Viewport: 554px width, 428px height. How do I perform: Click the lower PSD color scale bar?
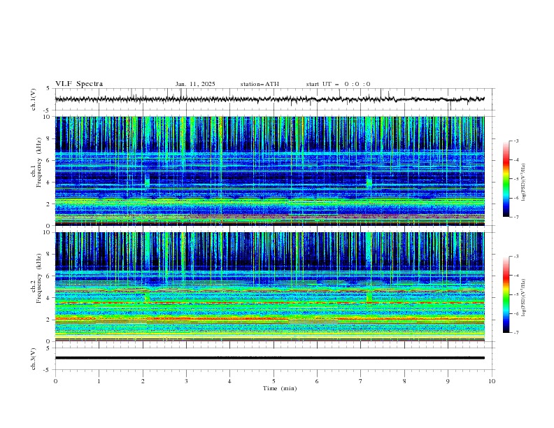coord(506,294)
